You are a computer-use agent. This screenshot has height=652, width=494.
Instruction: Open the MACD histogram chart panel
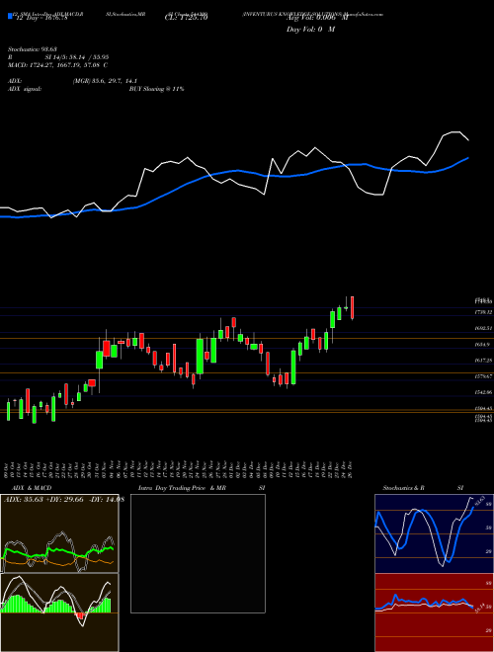pos(59,612)
